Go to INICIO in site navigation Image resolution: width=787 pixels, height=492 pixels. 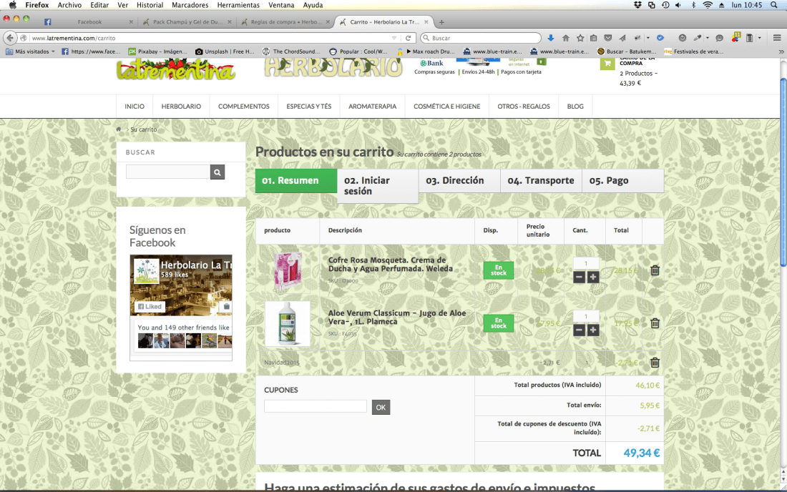(135, 107)
